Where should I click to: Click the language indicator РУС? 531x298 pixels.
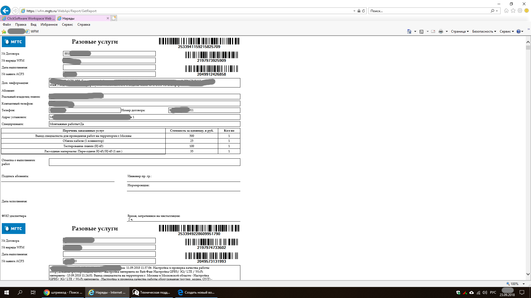click(x=493, y=292)
